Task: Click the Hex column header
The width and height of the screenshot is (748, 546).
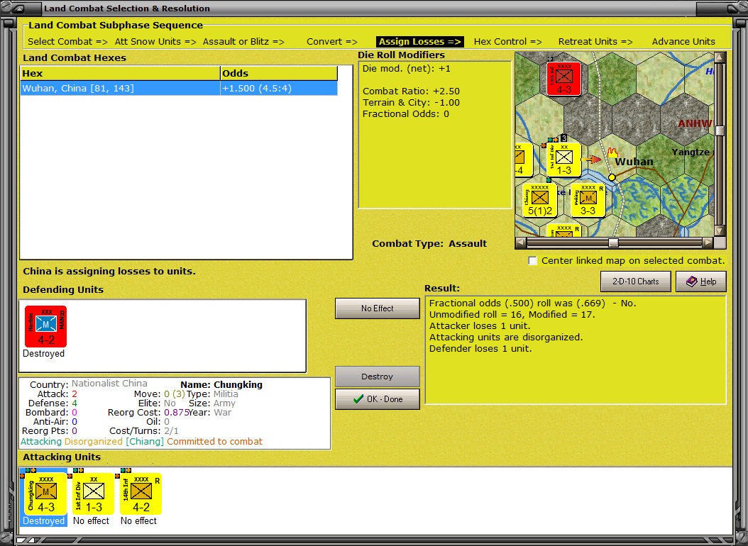Action: [x=120, y=73]
